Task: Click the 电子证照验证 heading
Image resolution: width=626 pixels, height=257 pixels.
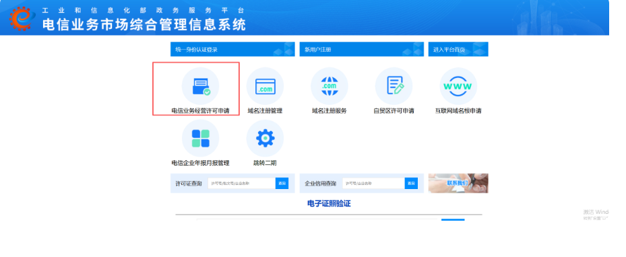Action: click(x=329, y=204)
